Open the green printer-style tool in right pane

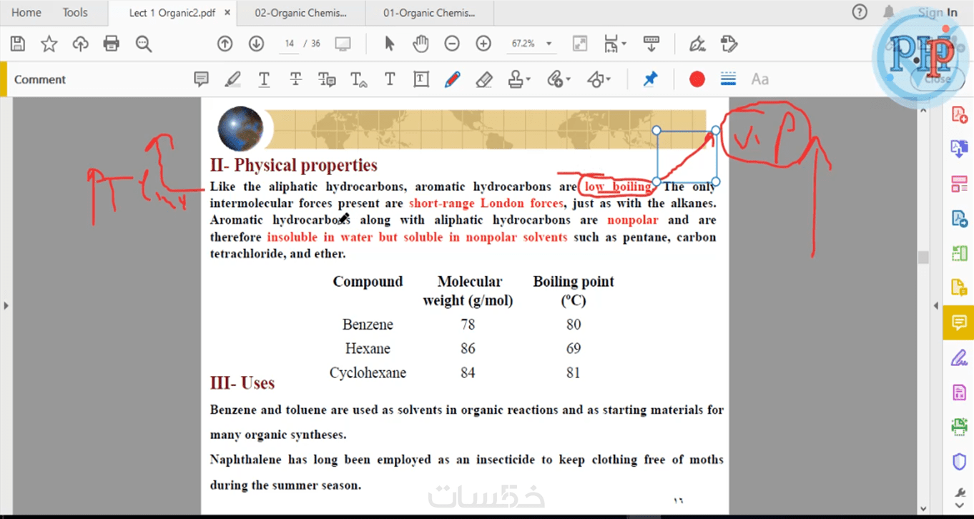click(x=959, y=427)
